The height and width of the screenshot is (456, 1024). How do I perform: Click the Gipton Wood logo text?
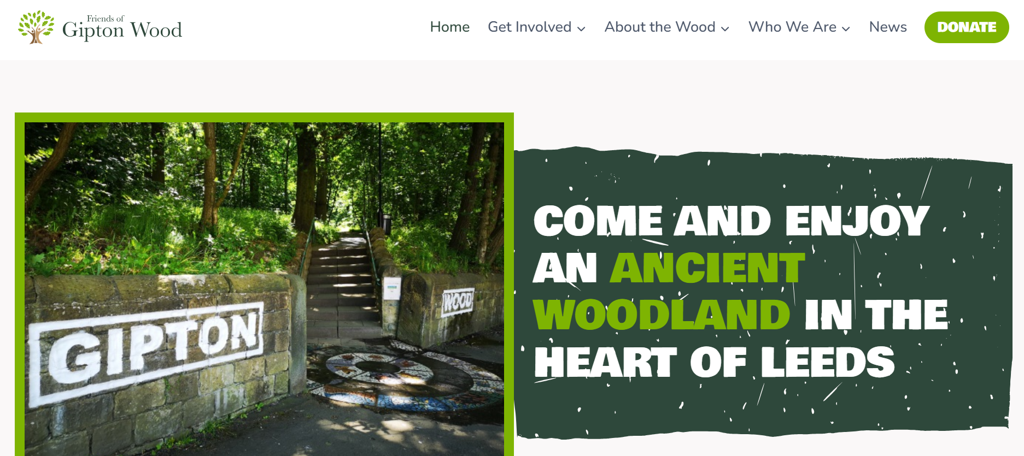pos(122,31)
